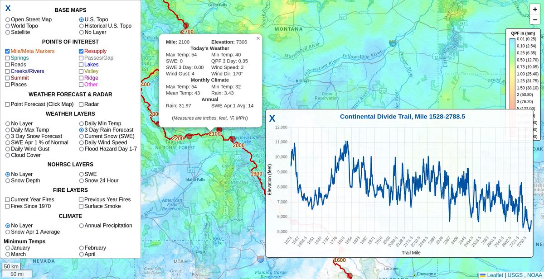
Task: Enable Lakes points of interest
Action: tap(81, 65)
